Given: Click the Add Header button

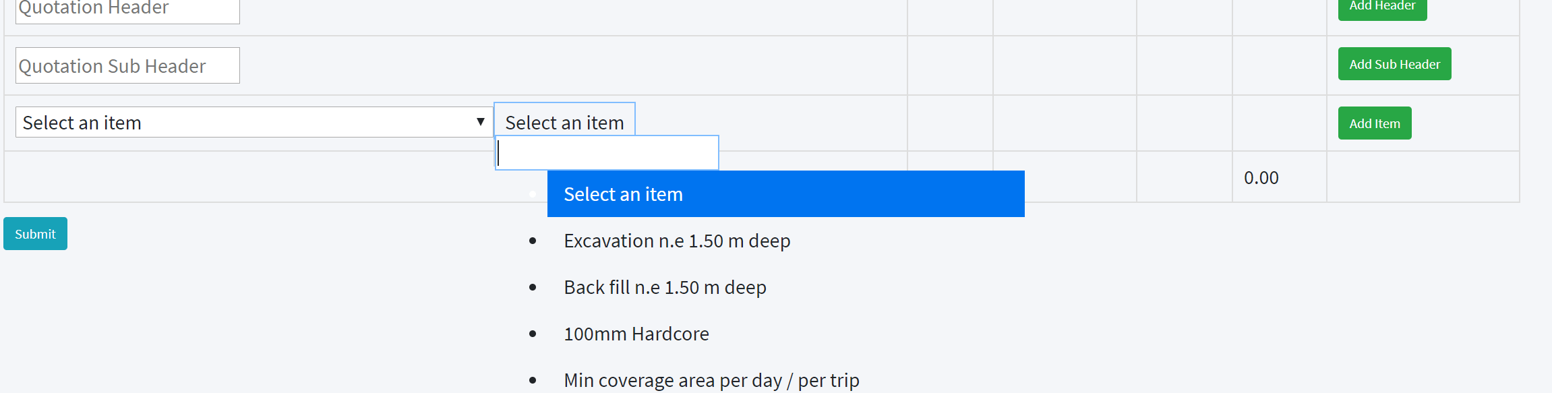Looking at the screenshot, I should tap(1381, 7).
